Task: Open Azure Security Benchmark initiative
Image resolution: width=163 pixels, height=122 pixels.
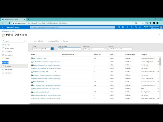Action: point(41,92)
